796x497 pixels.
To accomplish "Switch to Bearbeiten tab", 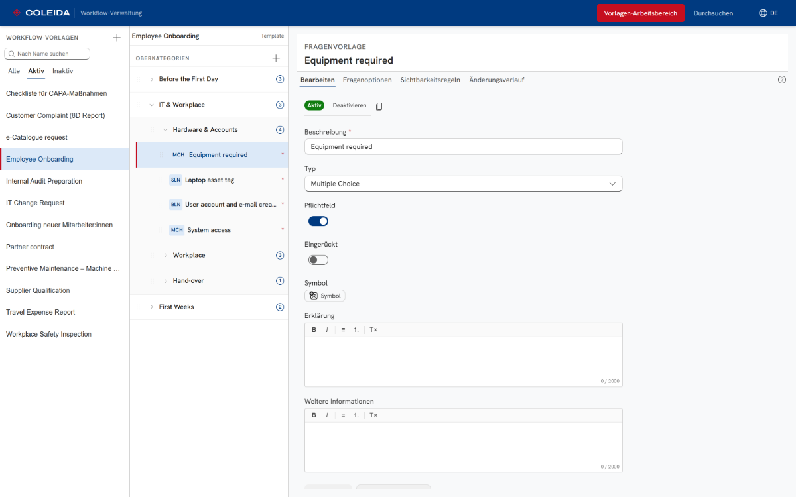I will pyautogui.click(x=318, y=80).
